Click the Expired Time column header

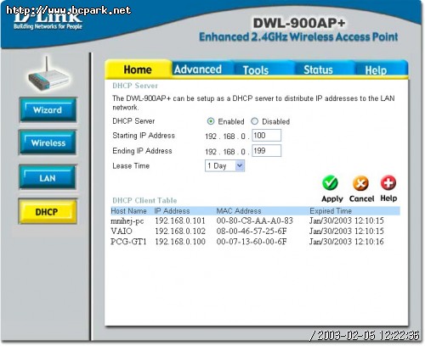click(x=331, y=211)
